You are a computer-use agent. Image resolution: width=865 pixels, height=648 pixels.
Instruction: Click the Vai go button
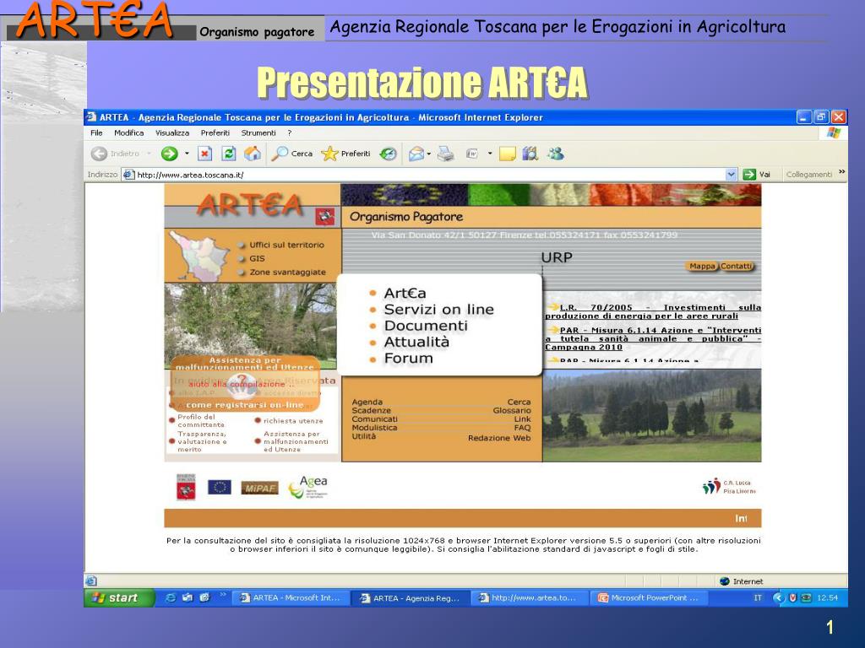[756, 175]
